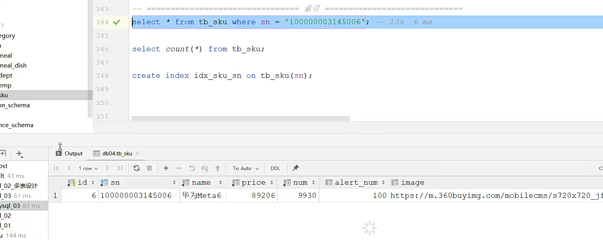Select the nce_schema tree item

click(17, 125)
